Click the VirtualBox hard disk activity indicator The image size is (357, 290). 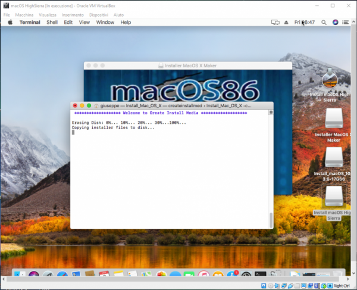click(264, 286)
